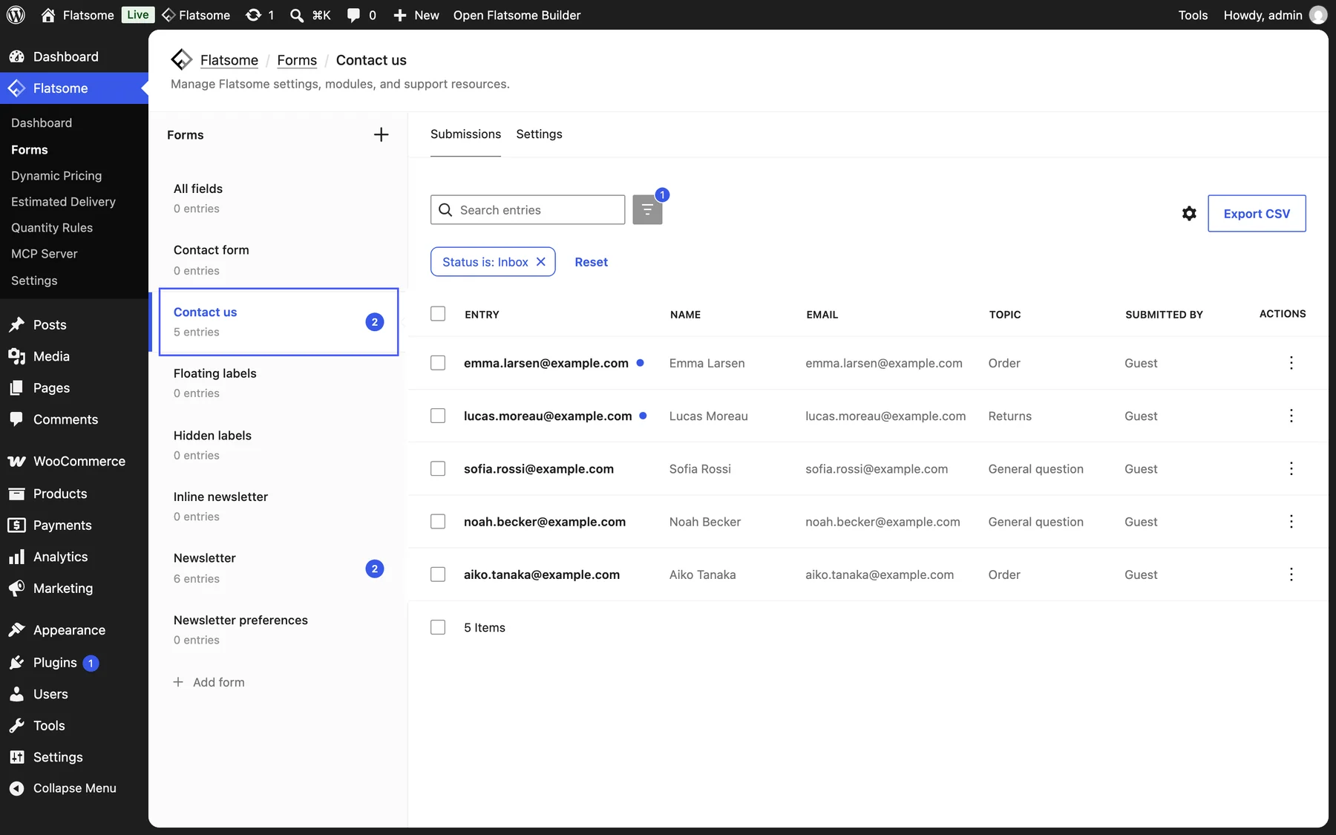The width and height of the screenshot is (1336, 835).
Task: Open the ⌘K search command palette
Action: [x=311, y=15]
